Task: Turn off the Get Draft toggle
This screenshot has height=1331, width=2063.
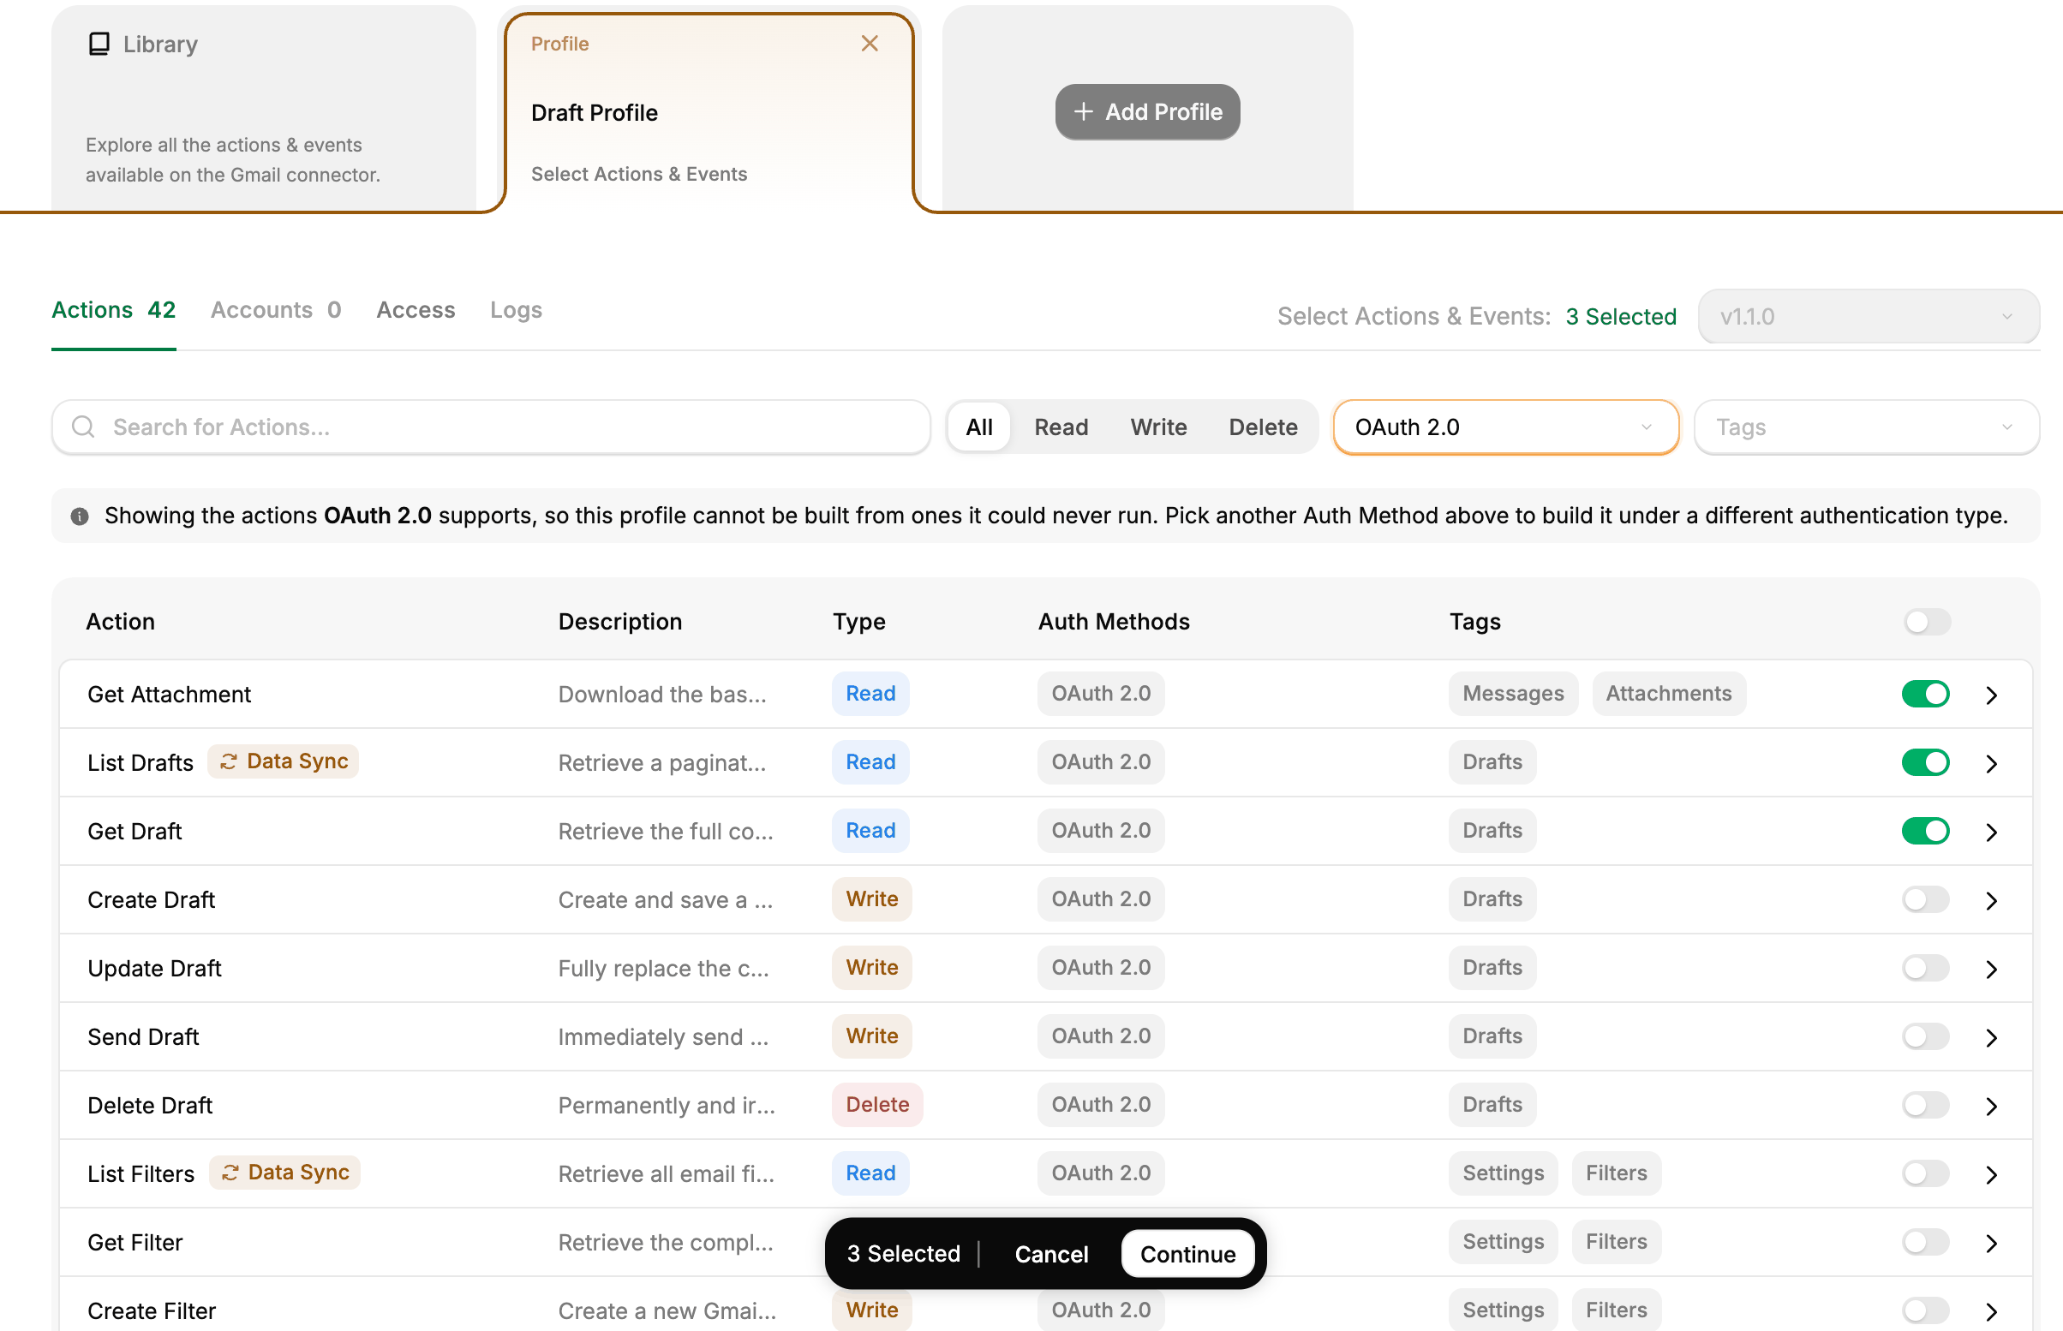Action: [1925, 830]
